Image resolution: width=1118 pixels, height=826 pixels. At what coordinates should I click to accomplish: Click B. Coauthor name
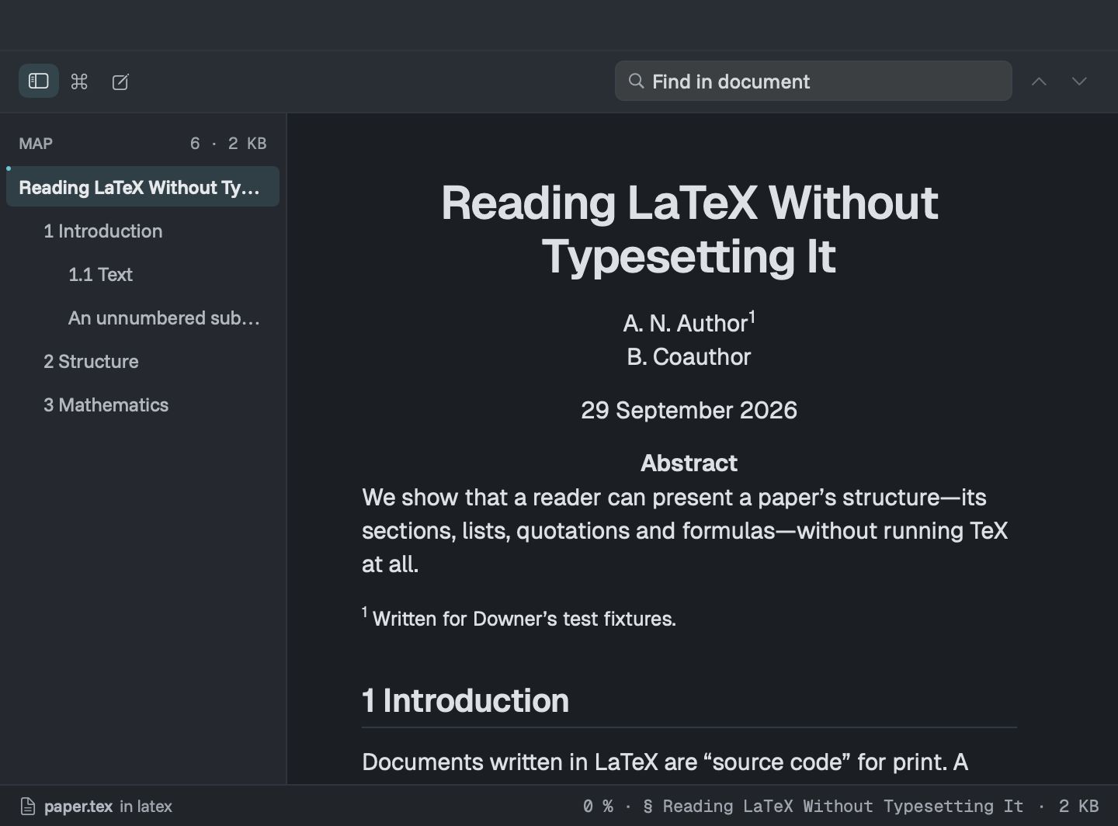click(689, 356)
